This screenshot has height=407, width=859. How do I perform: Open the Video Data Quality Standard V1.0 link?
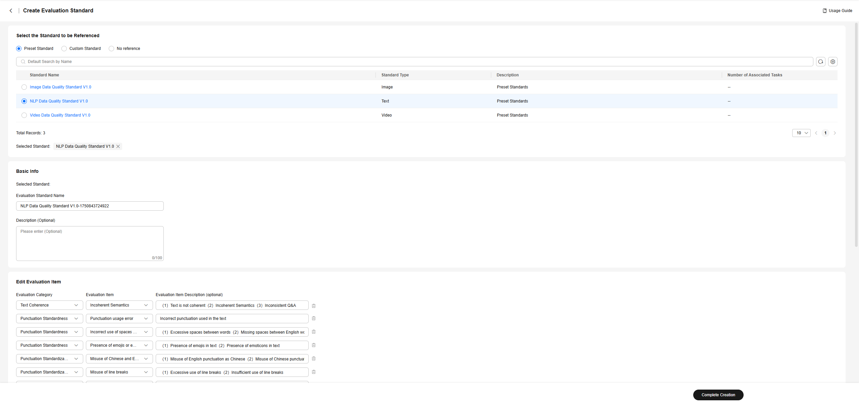pos(60,115)
